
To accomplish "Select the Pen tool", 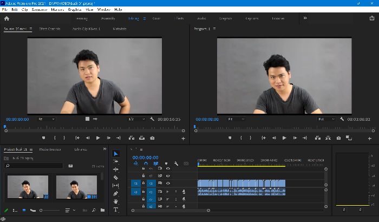I will pos(116,193).
